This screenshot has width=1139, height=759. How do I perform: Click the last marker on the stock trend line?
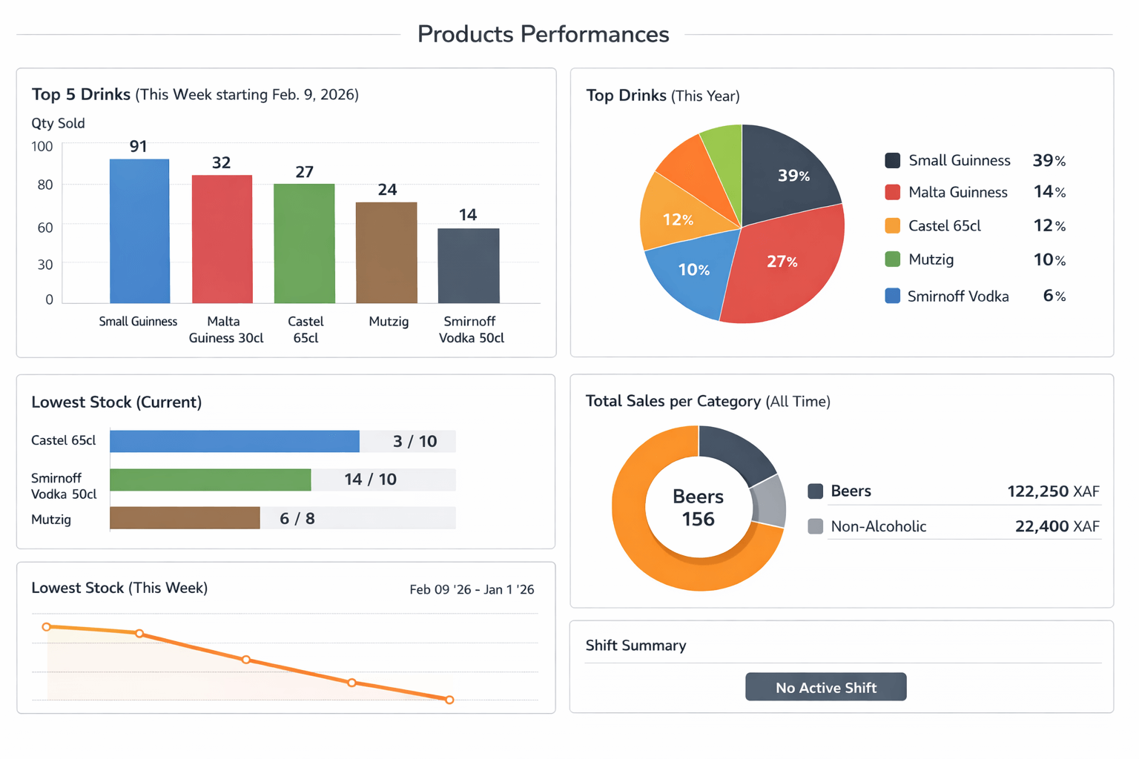click(x=449, y=699)
